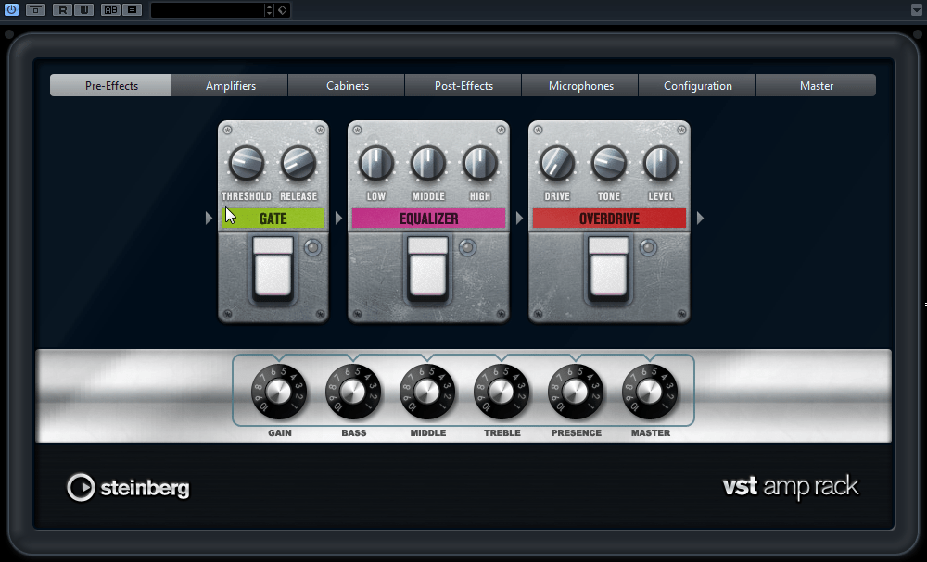Toggle plugin bypass power icon
The height and width of the screenshot is (562, 927).
point(11,10)
